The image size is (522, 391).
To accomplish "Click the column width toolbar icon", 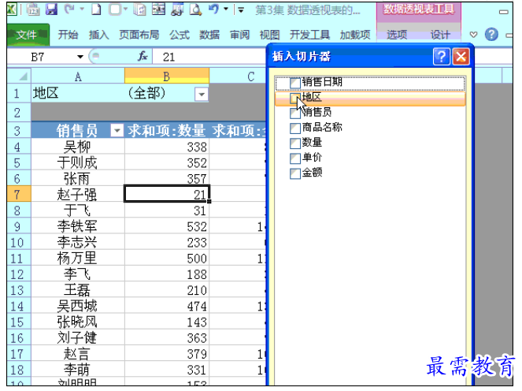I will (x=158, y=9).
